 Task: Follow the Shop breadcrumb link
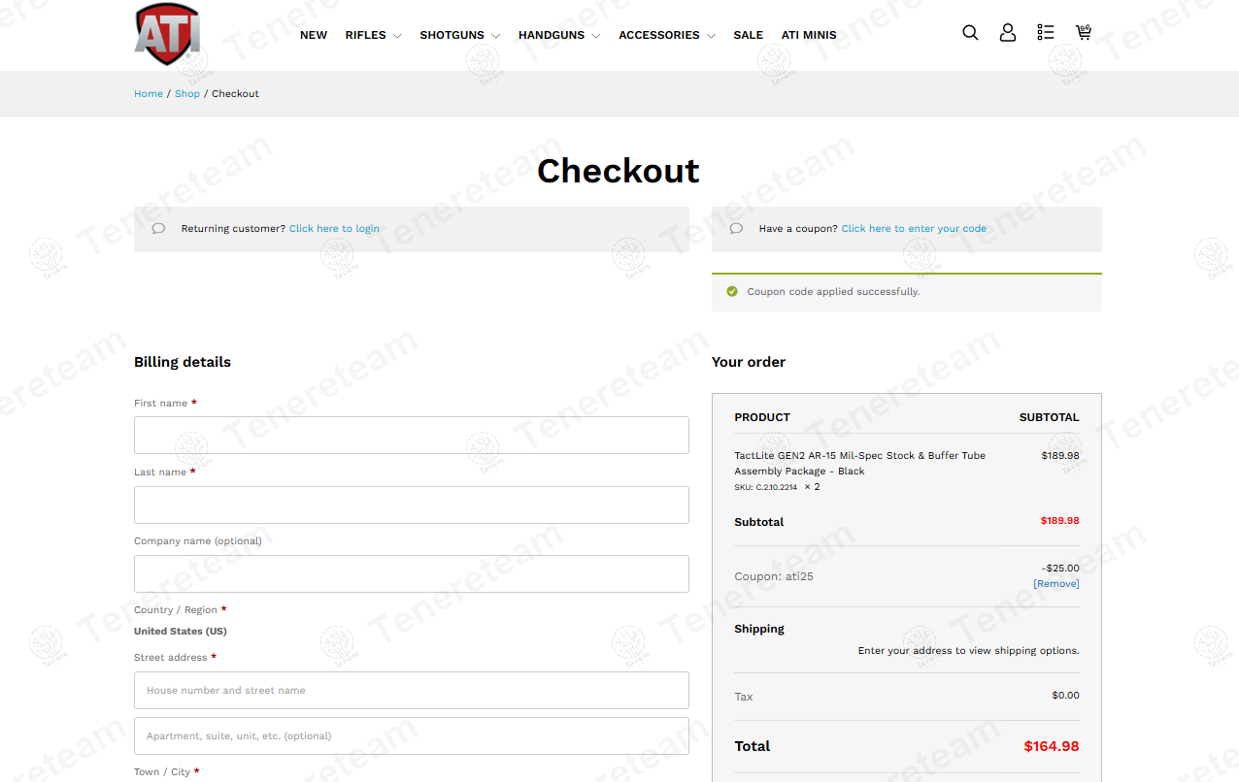[187, 94]
